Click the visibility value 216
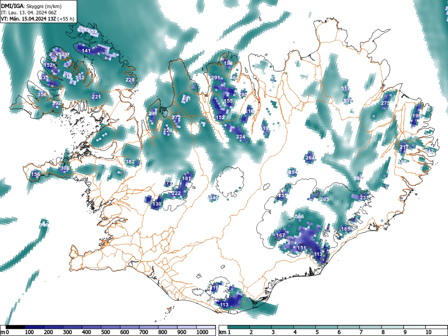Viewport: 448px width, 336px height. [x=250, y=111]
